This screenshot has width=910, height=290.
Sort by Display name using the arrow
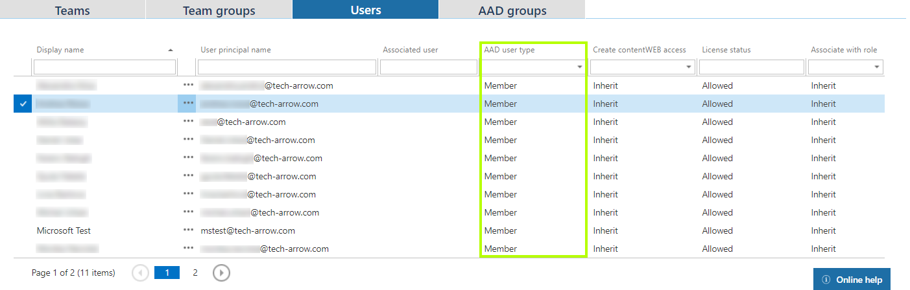tap(171, 50)
